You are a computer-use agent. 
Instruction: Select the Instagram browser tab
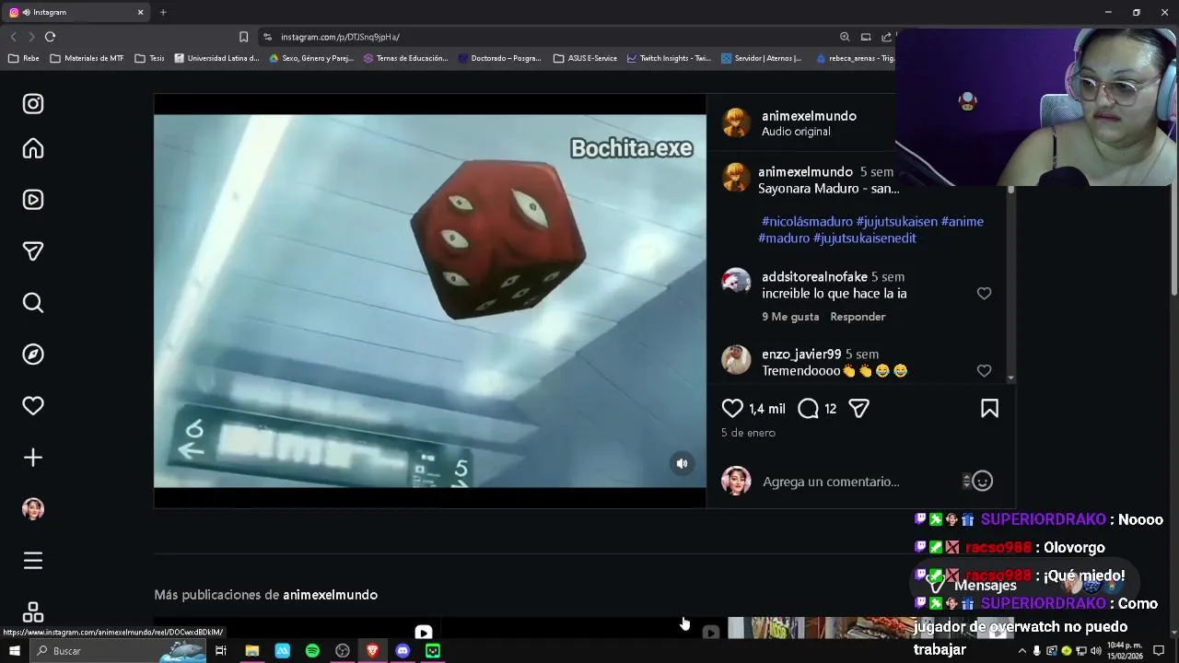(x=77, y=12)
